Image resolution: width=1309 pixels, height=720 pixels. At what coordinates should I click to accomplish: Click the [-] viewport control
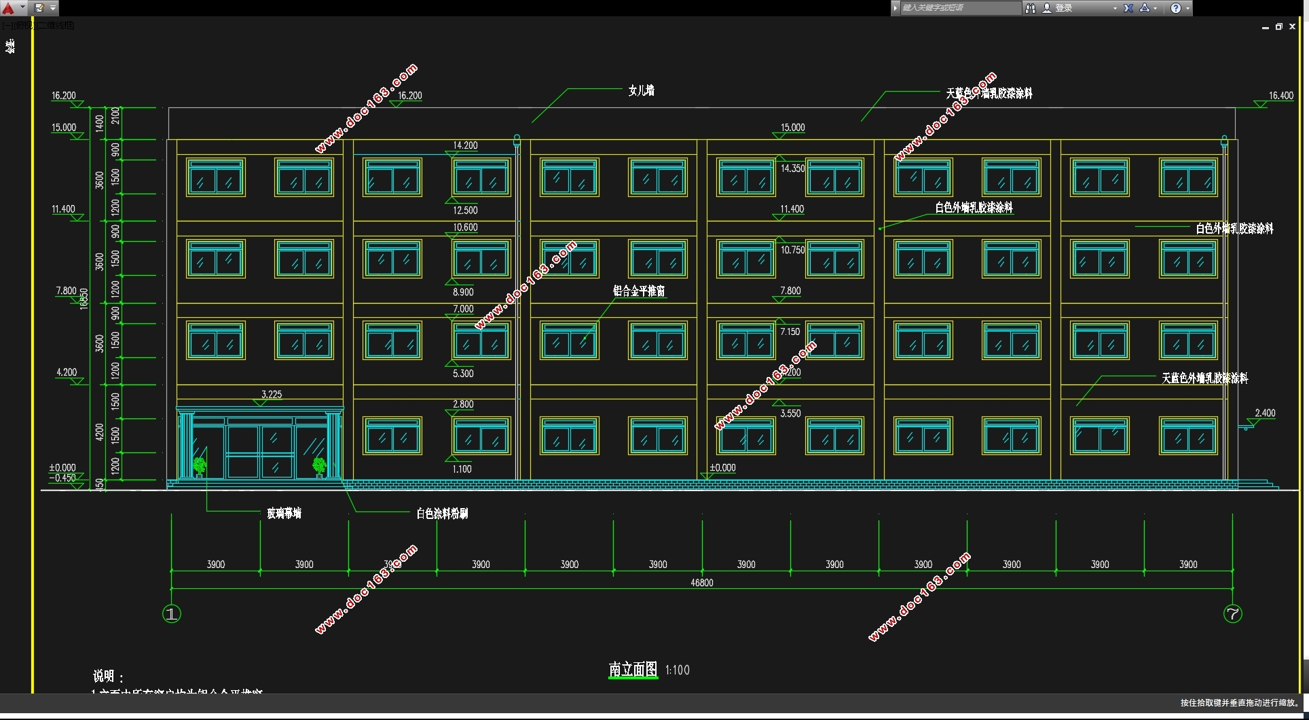pyautogui.click(x=7, y=26)
